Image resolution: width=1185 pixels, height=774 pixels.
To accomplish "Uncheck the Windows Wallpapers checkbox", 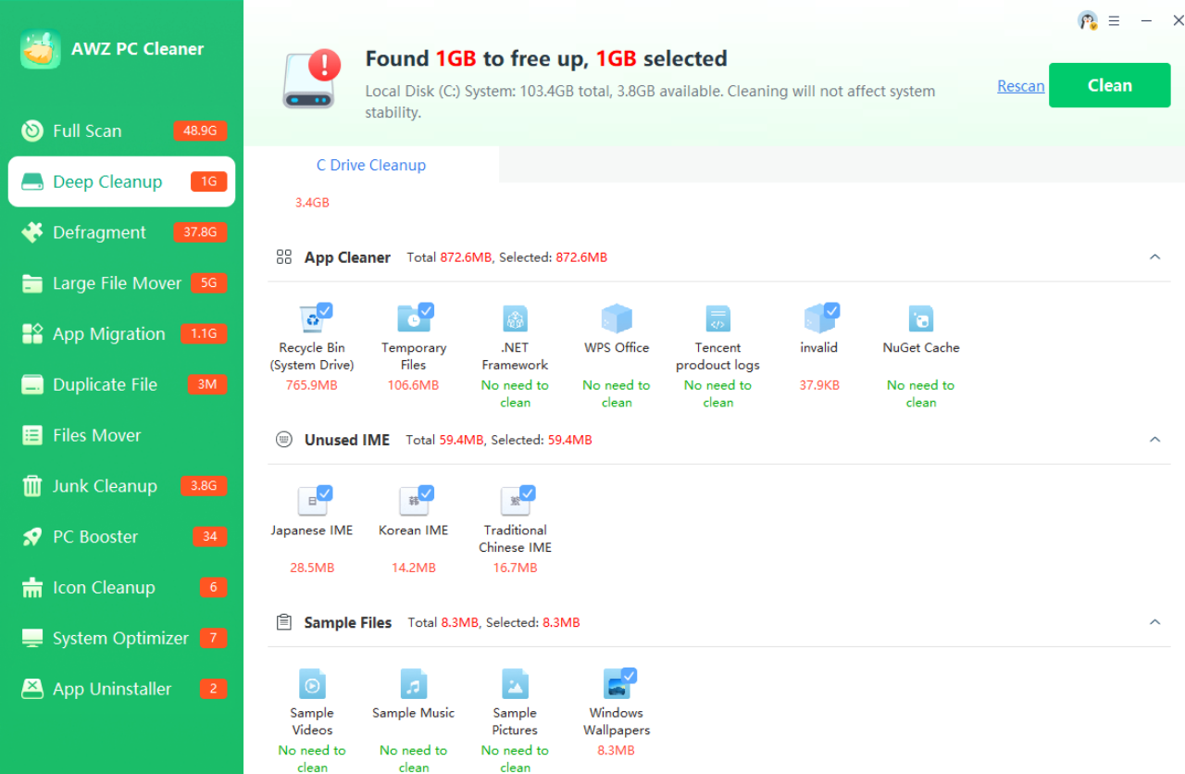I will tap(629, 675).
